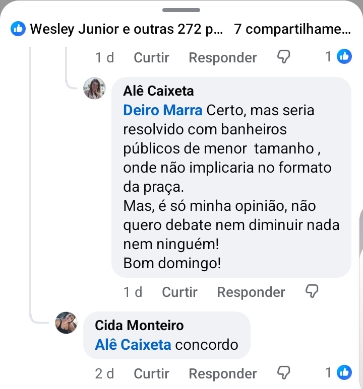Open Cida Monteiro's profile picture
Viewport: 363px width, 389px height.
click(x=66, y=323)
